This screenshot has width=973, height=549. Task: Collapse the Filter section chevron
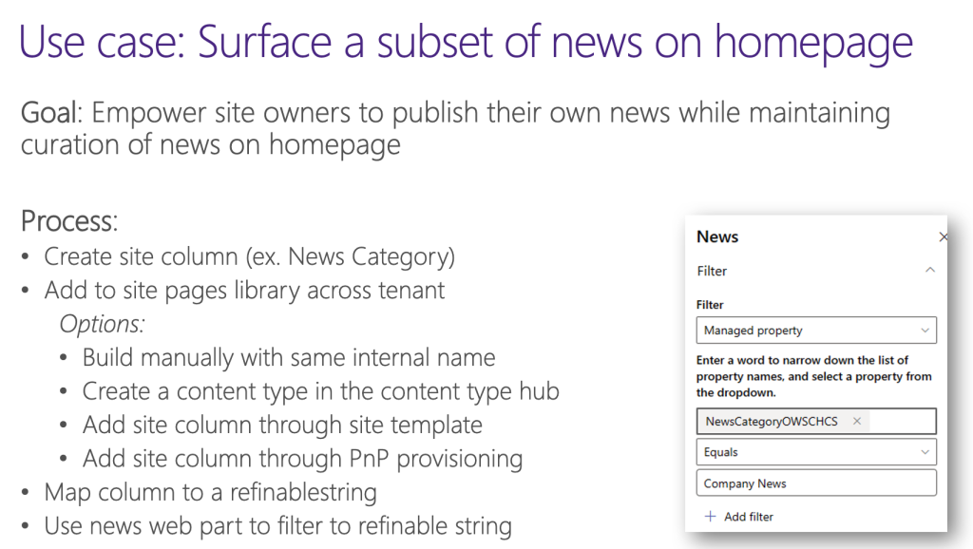click(x=931, y=270)
